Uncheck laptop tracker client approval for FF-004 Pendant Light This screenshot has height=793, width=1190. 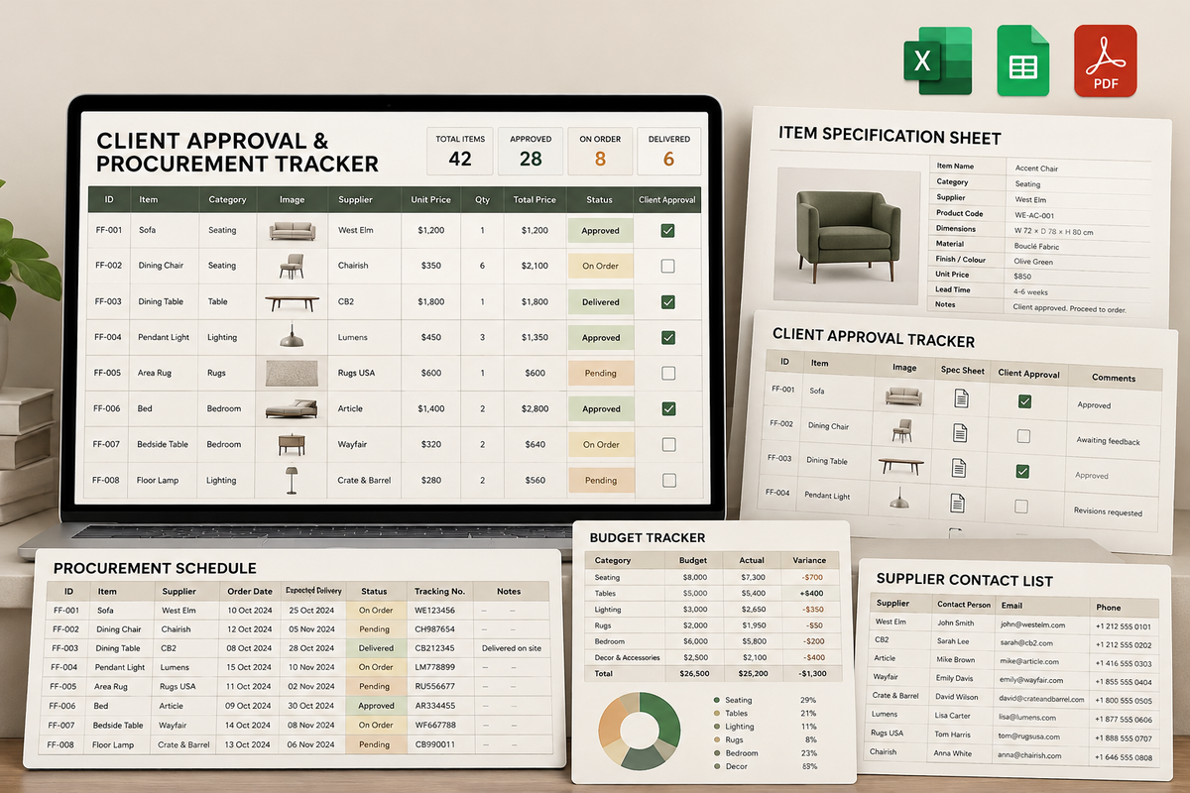pyautogui.click(x=668, y=337)
